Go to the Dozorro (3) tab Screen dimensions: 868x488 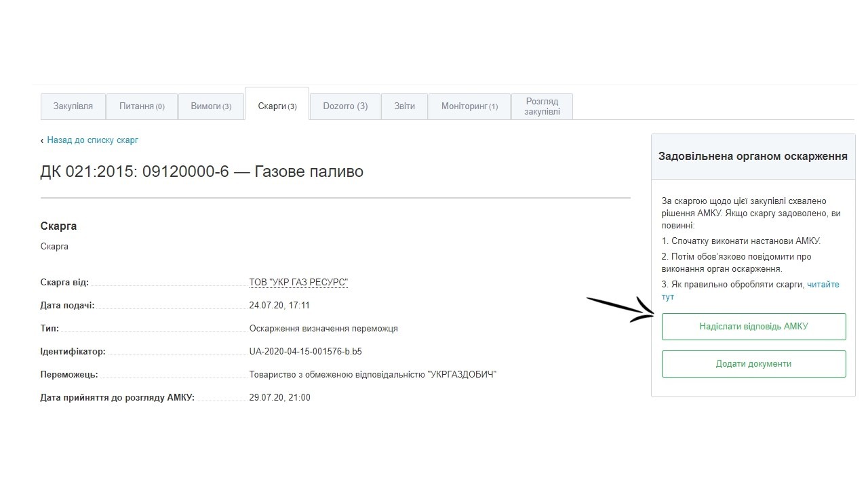345,106
